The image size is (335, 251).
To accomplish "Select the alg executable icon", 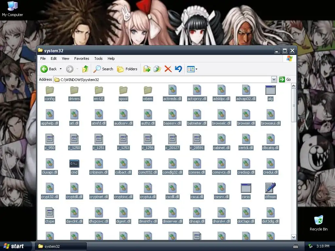I will 271,90.
